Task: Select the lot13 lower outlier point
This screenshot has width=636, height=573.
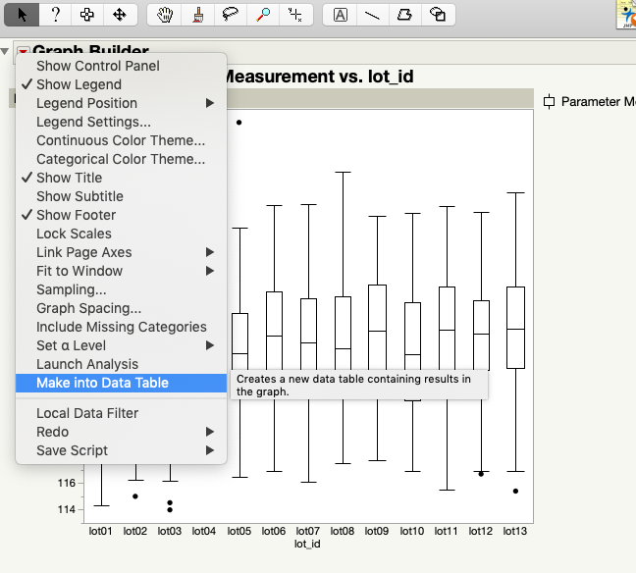Action: [515, 492]
